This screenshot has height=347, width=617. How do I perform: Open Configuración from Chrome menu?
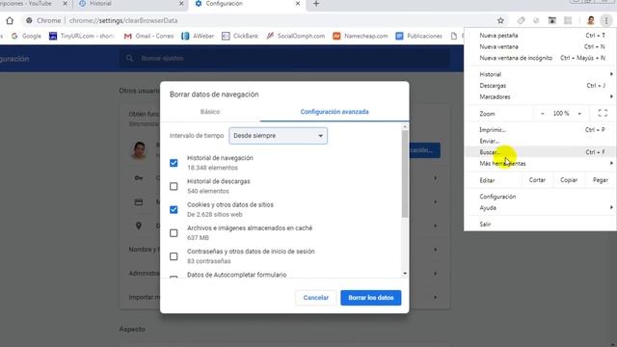[539, 197]
